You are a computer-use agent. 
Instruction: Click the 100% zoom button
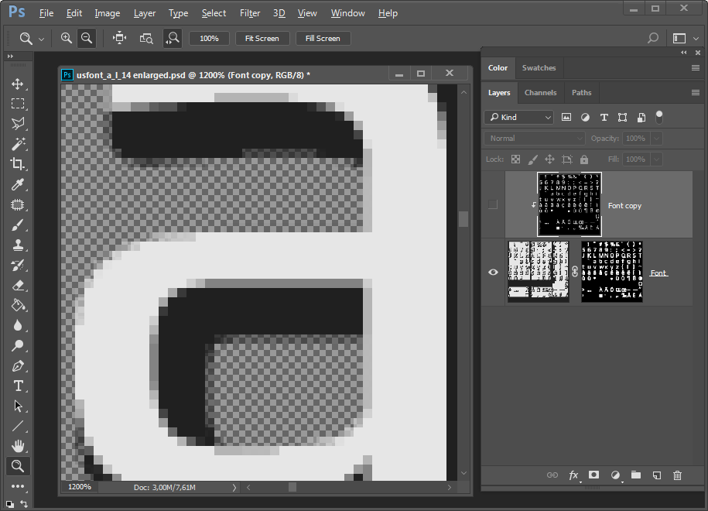(209, 39)
